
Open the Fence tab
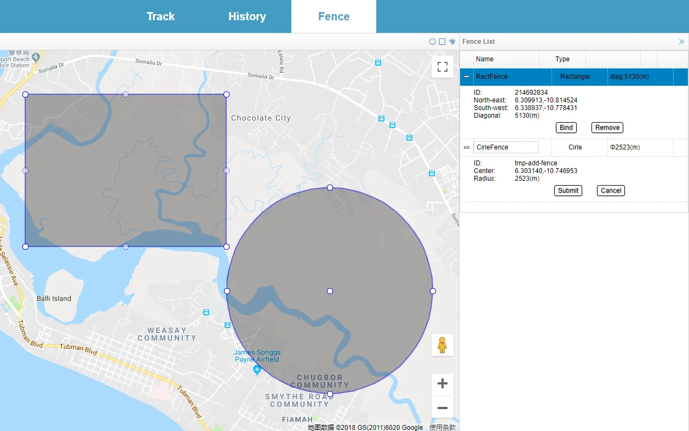pyautogui.click(x=334, y=16)
